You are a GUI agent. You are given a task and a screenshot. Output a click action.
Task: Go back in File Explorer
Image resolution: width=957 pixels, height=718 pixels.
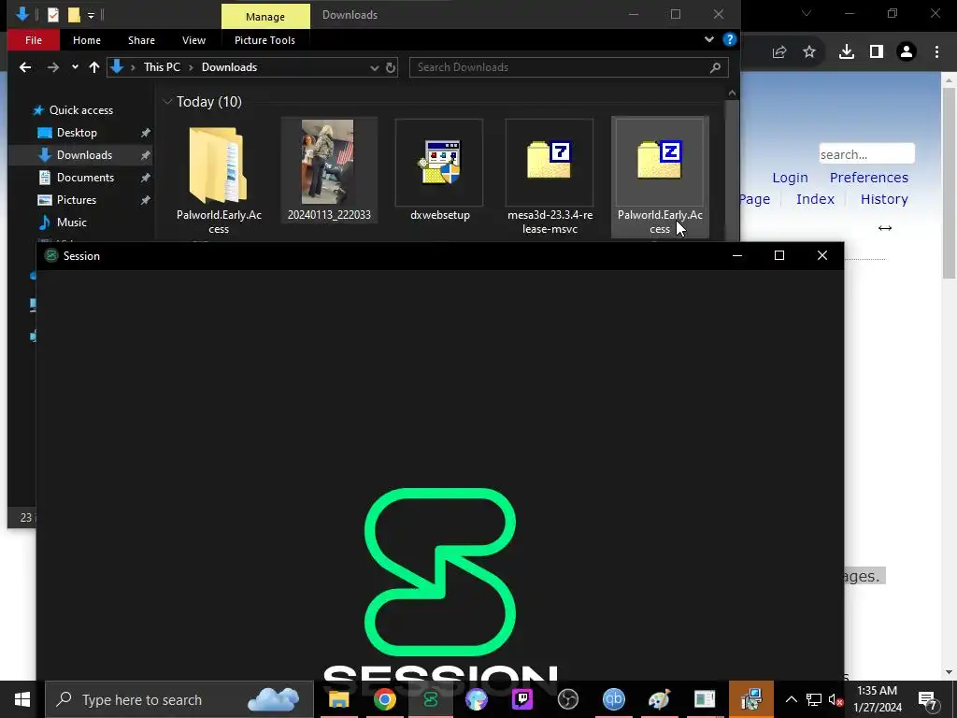coord(25,67)
